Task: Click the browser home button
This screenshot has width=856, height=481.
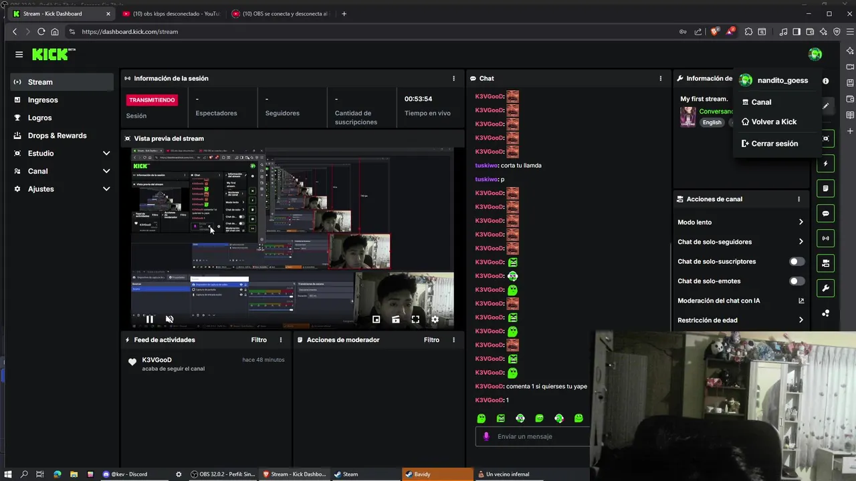Action: [55, 31]
